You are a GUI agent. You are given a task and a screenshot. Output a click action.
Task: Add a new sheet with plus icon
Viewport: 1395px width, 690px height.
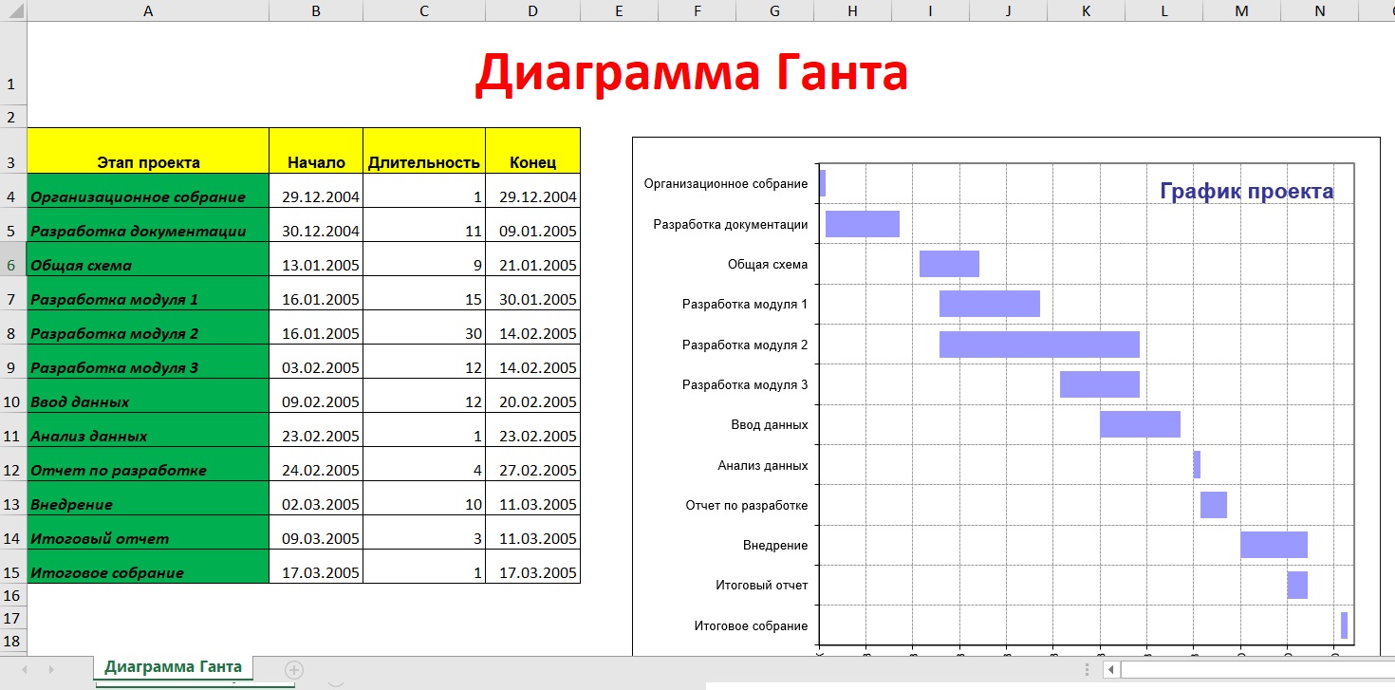[x=294, y=670]
